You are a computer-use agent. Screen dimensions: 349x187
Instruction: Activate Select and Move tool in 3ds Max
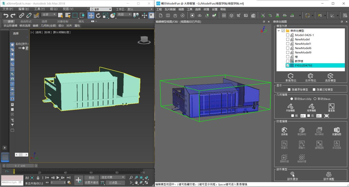point(91,16)
